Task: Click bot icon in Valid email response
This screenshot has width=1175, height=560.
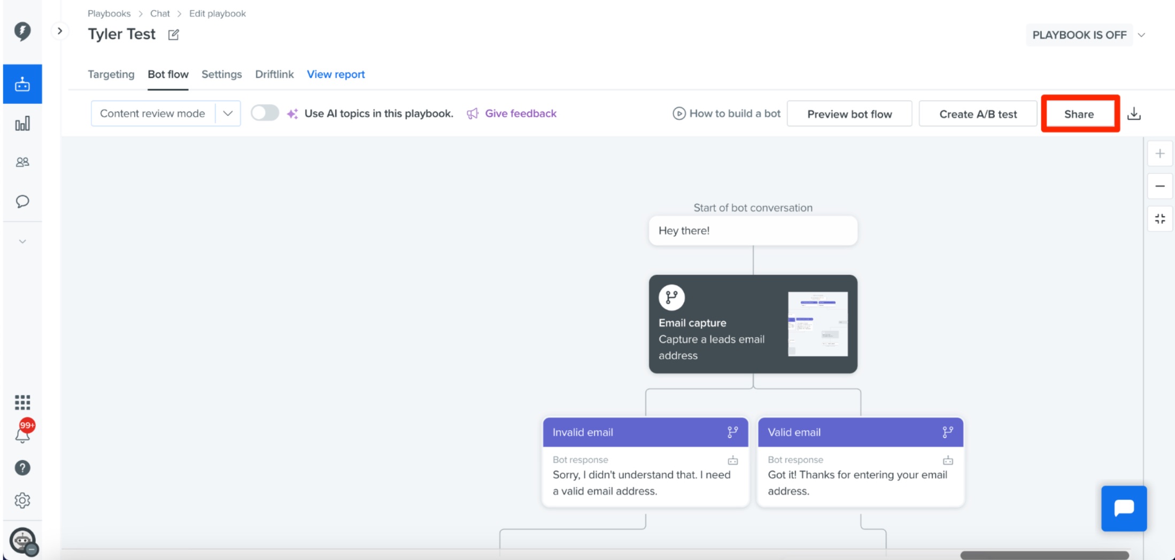Action: [947, 460]
